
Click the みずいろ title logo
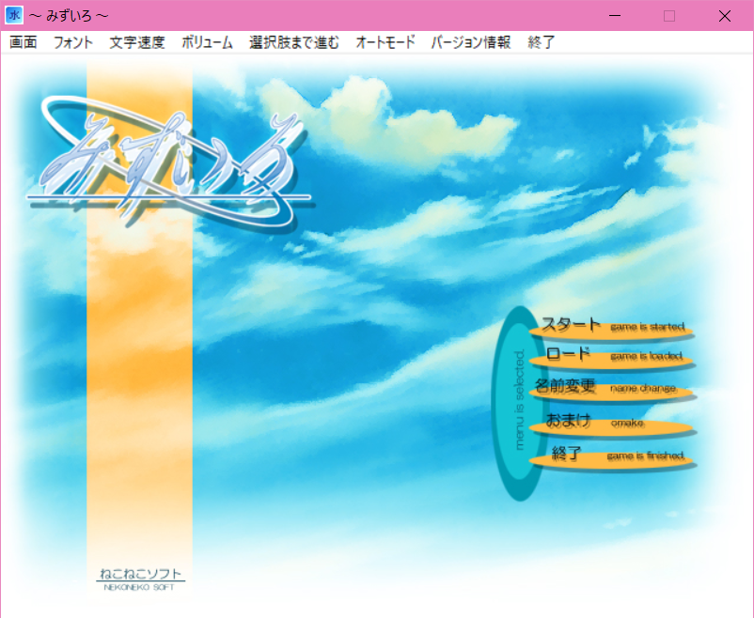[169, 163]
